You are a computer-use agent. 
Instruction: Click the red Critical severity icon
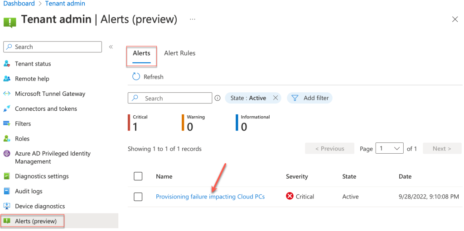click(x=290, y=196)
